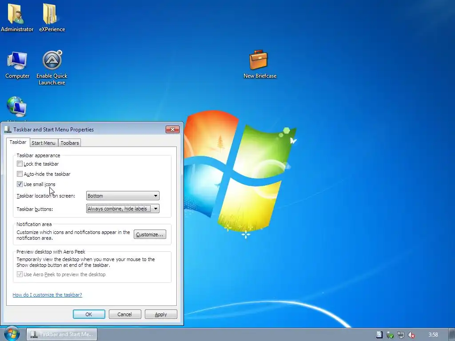Toggle Use Aero Peek to preview the desktop checkbox
Image resolution: width=455 pixels, height=341 pixels.
20,274
